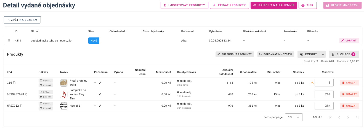Viewport: 364px width, 128px height.
Task: Go to previous page of products
Action: tap(339, 117)
